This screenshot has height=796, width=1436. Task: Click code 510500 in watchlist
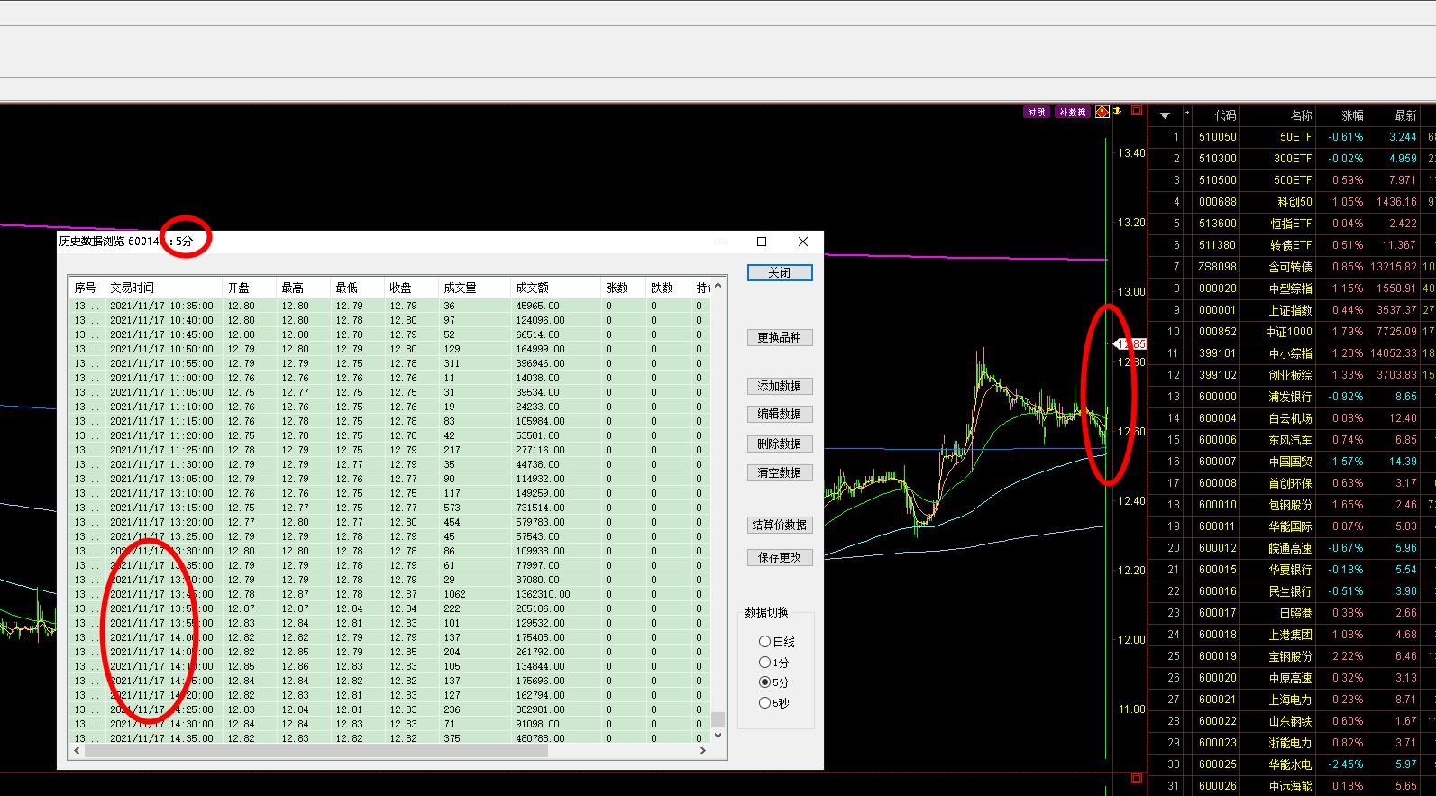click(1218, 180)
